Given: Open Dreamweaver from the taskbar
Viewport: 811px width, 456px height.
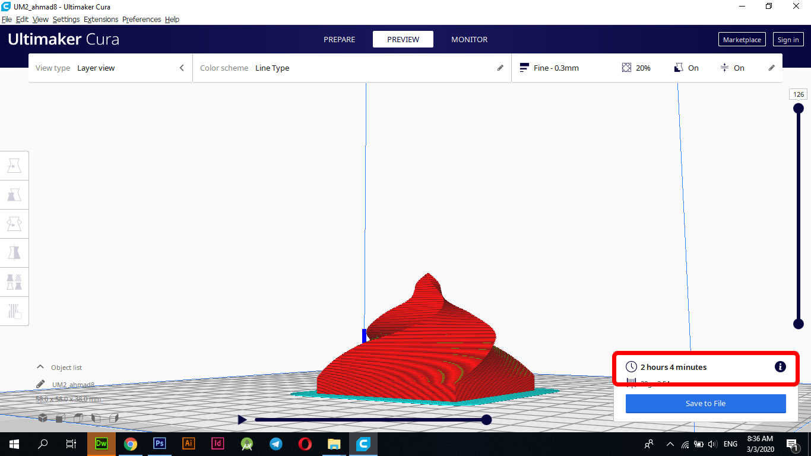Looking at the screenshot, I should pyautogui.click(x=102, y=444).
